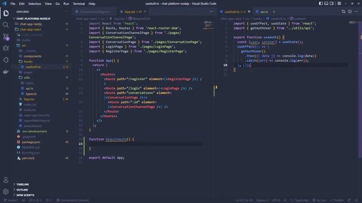Open .env.development in the file tree
This screenshot has width=362, height=203.
pos(35,131)
